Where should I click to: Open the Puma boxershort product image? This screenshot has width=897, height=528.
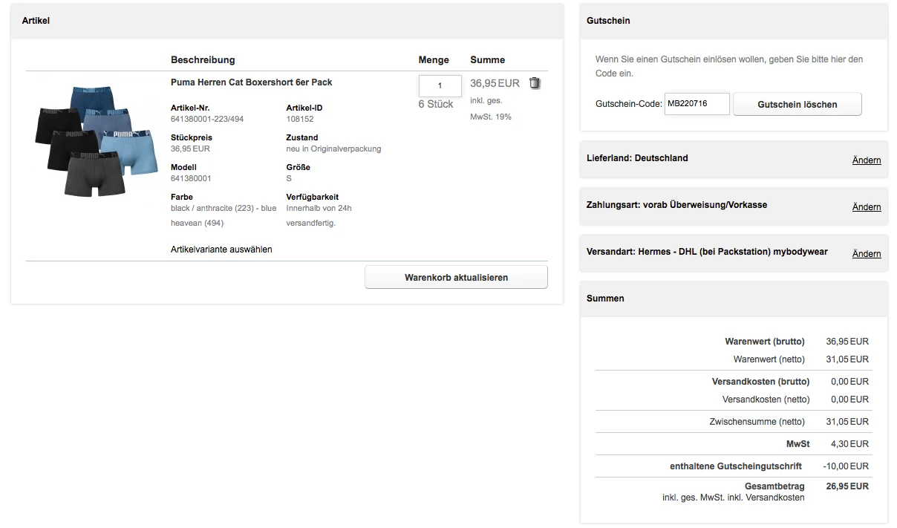[x=97, y=141]
